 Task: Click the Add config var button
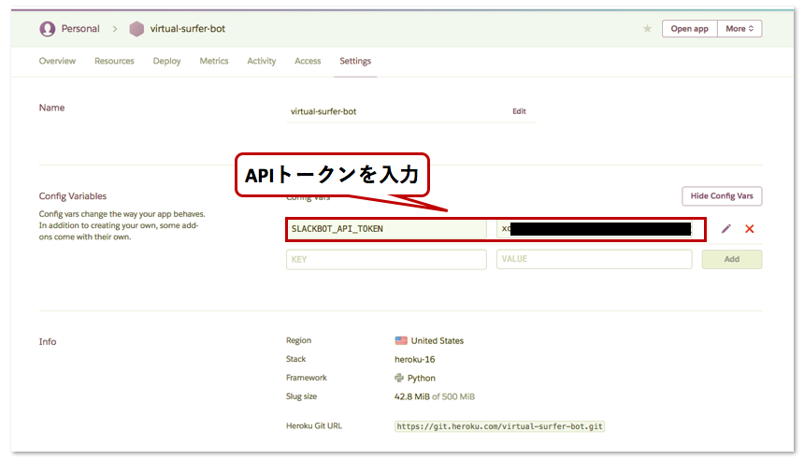click(732, 259)
